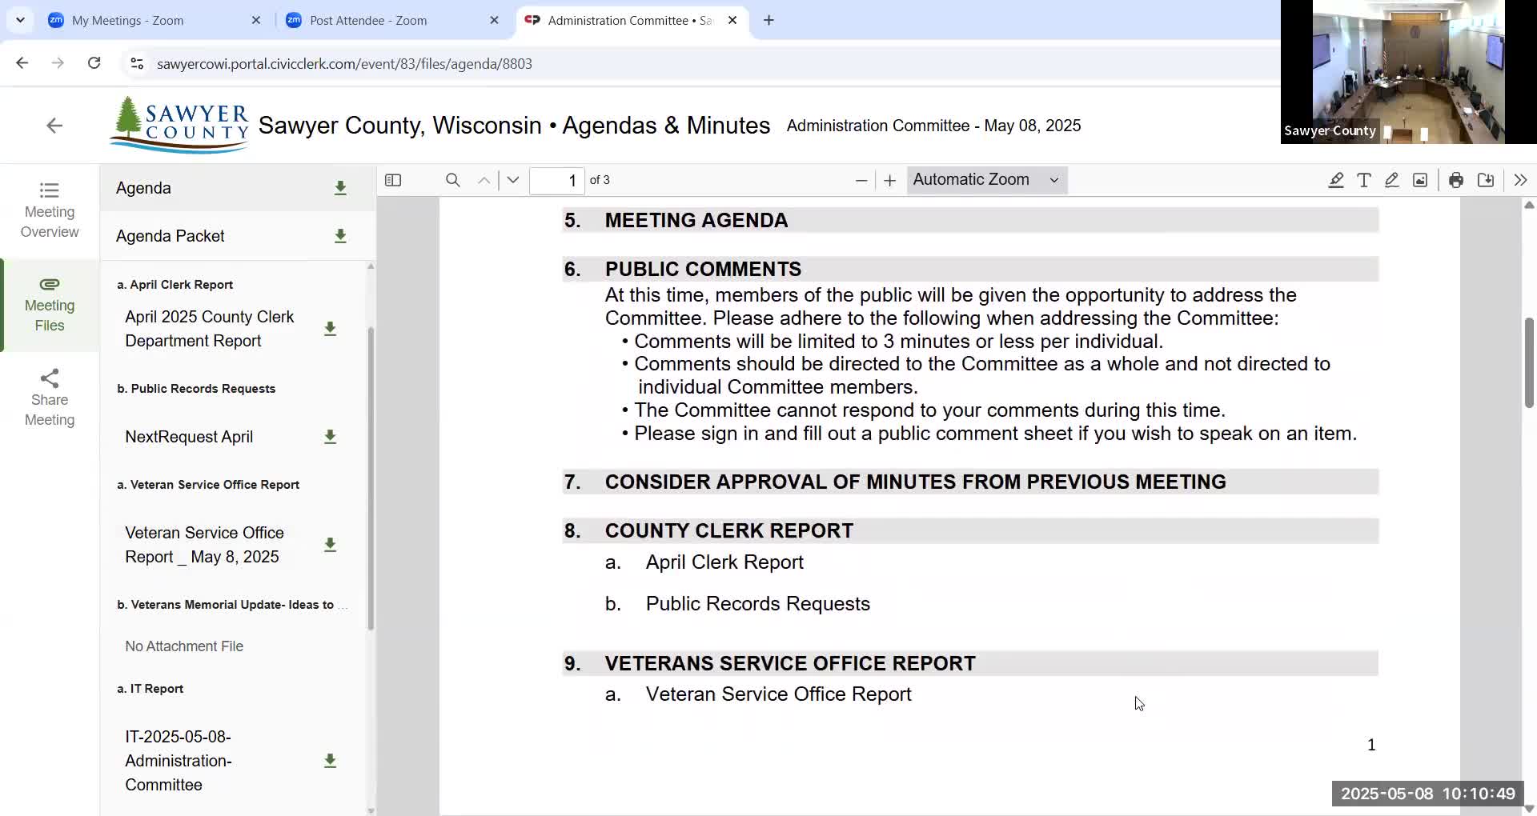Download the Agenda file

(340, 188)
